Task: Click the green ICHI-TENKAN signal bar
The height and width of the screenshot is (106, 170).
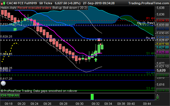Action: [x=92, y=97]
